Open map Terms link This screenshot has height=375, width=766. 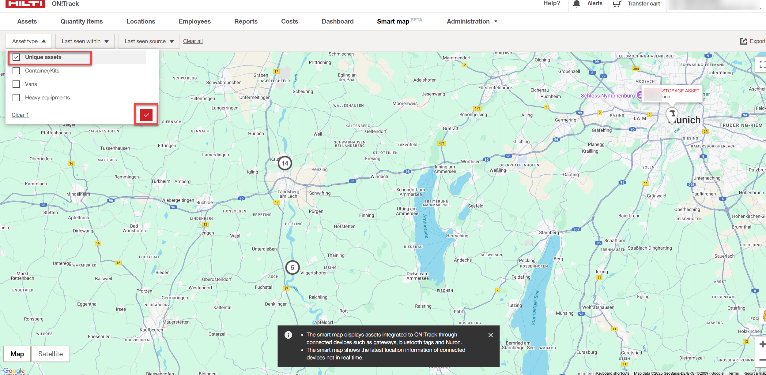[x=733, y=373]
